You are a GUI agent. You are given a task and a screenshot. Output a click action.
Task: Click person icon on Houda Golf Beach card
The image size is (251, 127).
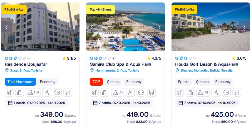(215, 92)
